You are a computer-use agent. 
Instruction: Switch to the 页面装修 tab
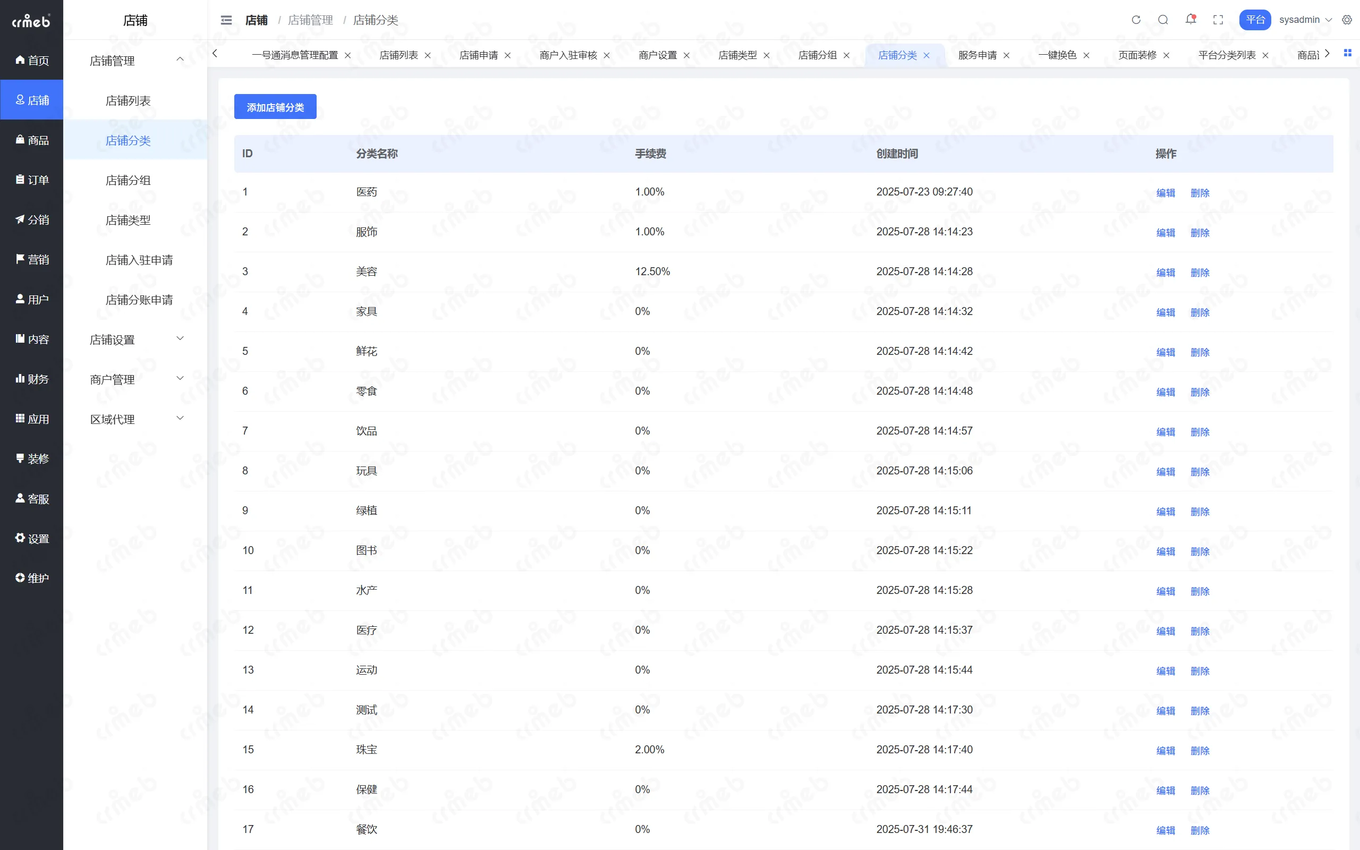coord(1137,55)
